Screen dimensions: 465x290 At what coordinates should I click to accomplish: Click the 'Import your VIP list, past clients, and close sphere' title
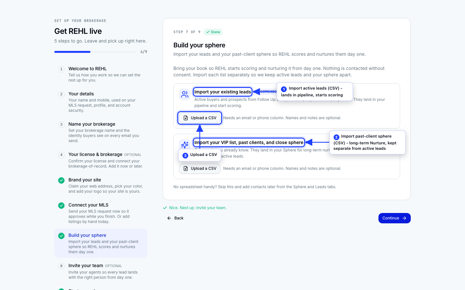point(249,142)
